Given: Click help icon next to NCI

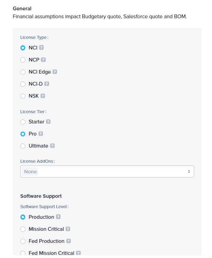Looking at the screenshot, I should [x=42, y=48].
